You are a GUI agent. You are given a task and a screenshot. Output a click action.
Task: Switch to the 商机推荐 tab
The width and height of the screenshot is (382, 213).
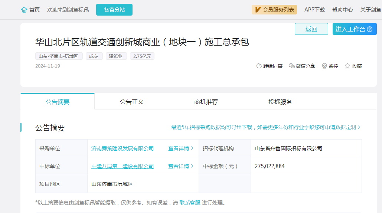[206, 102]
